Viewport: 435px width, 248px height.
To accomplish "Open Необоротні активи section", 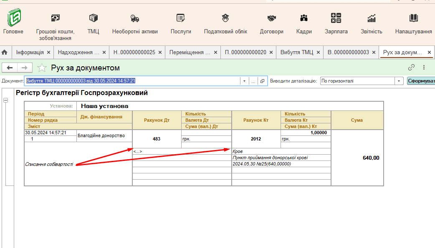I will tap(135, 18).
